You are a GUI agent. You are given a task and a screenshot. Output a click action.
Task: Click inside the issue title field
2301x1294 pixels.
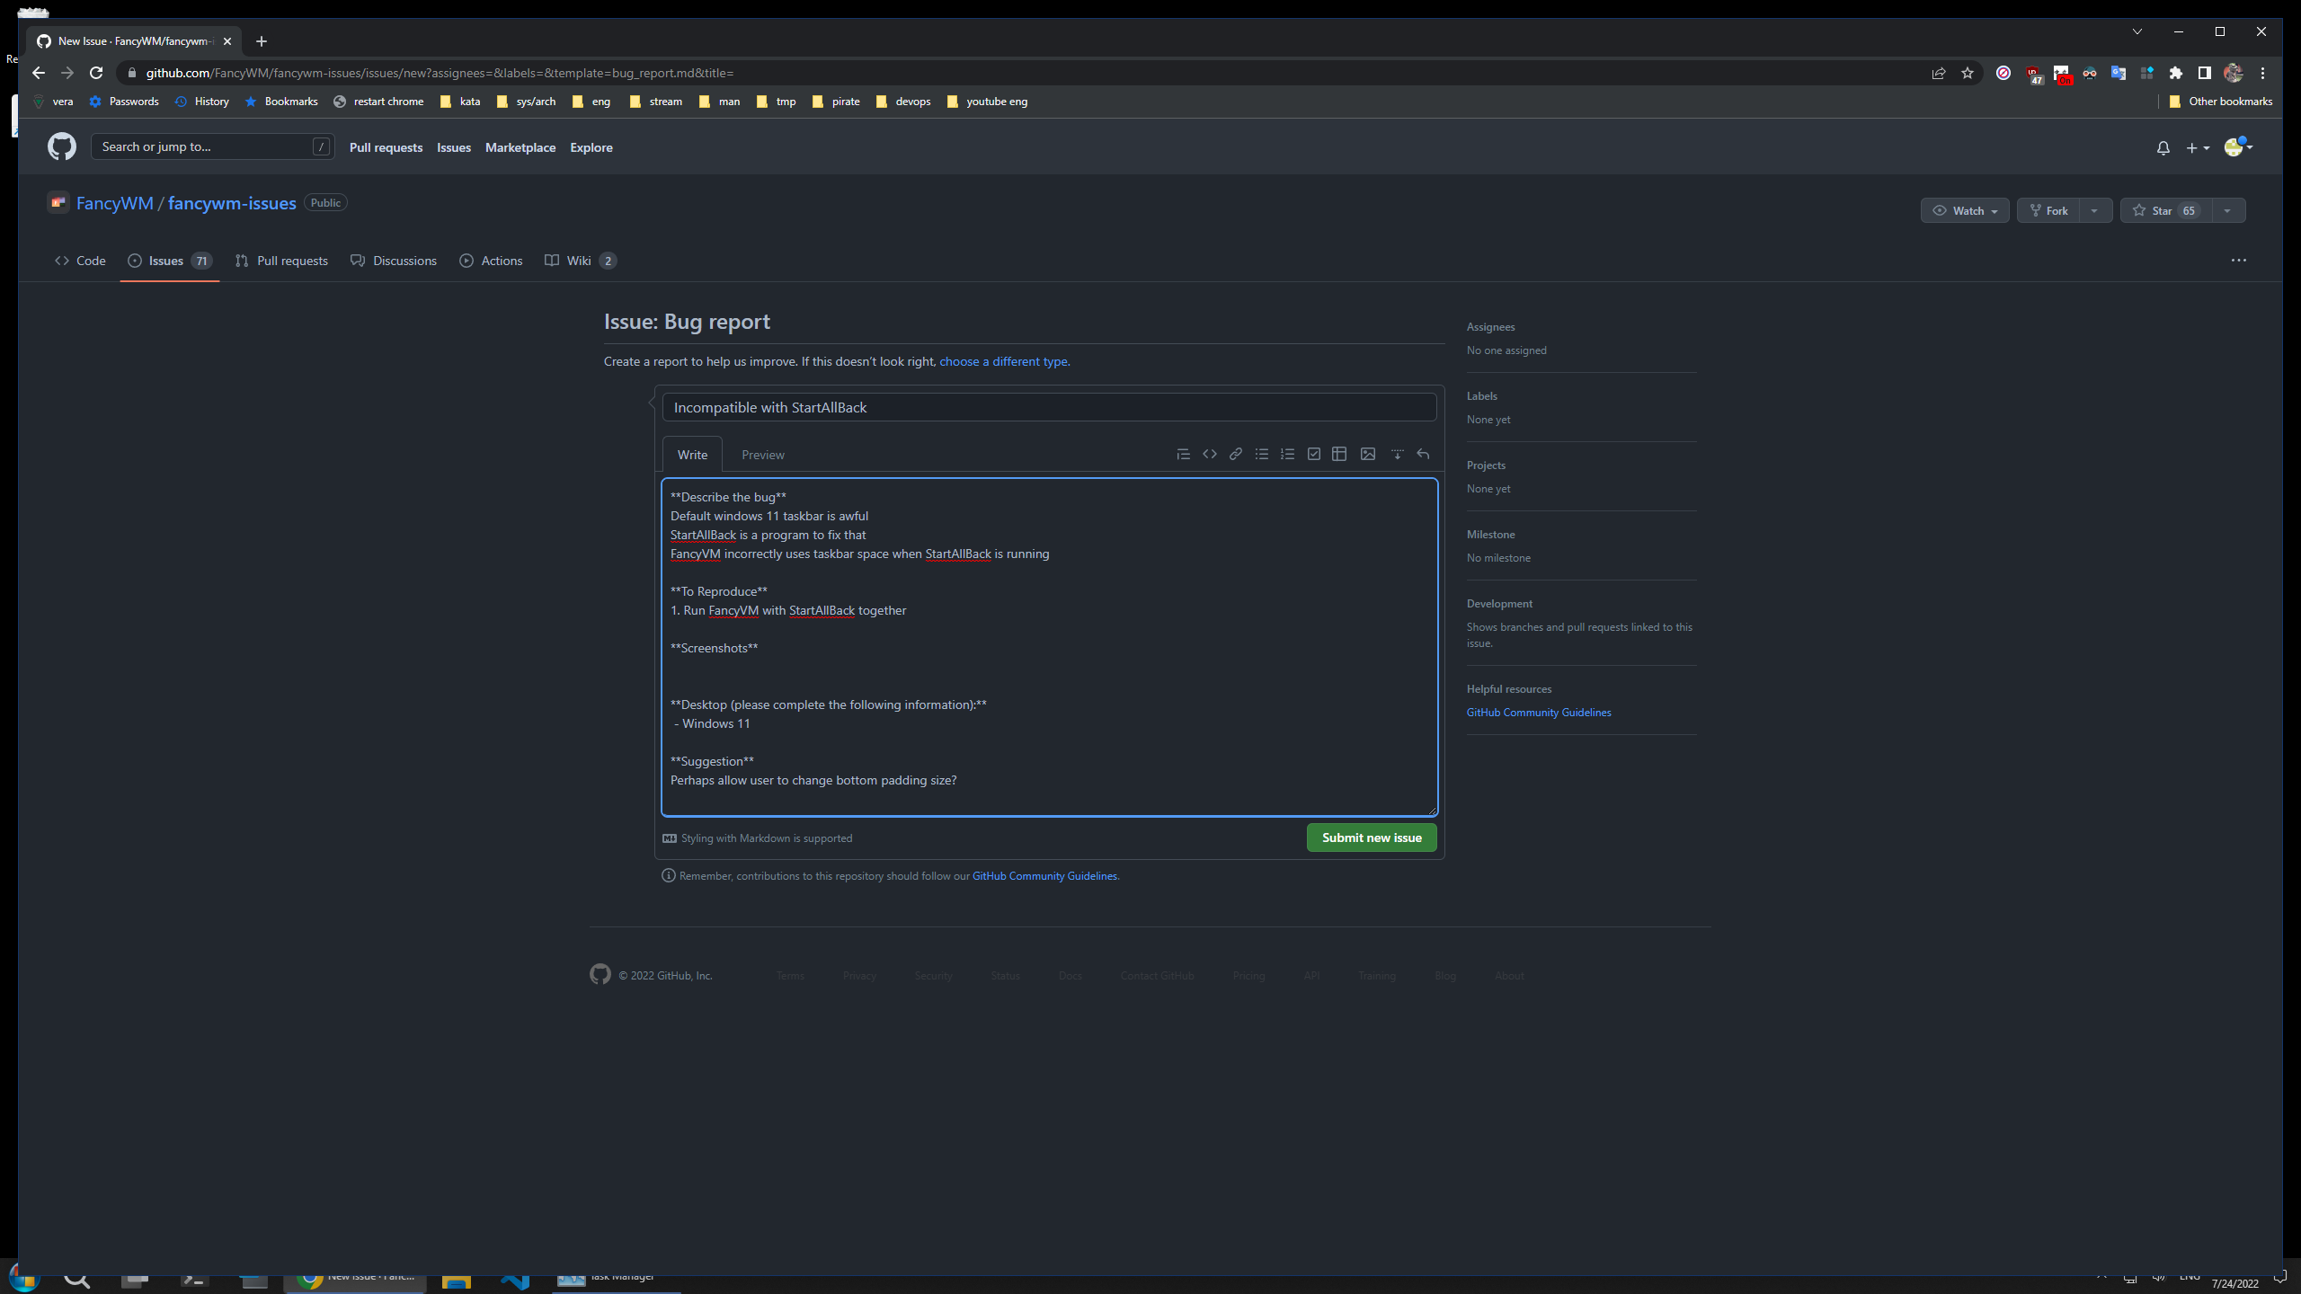[x=1048, y=407]
